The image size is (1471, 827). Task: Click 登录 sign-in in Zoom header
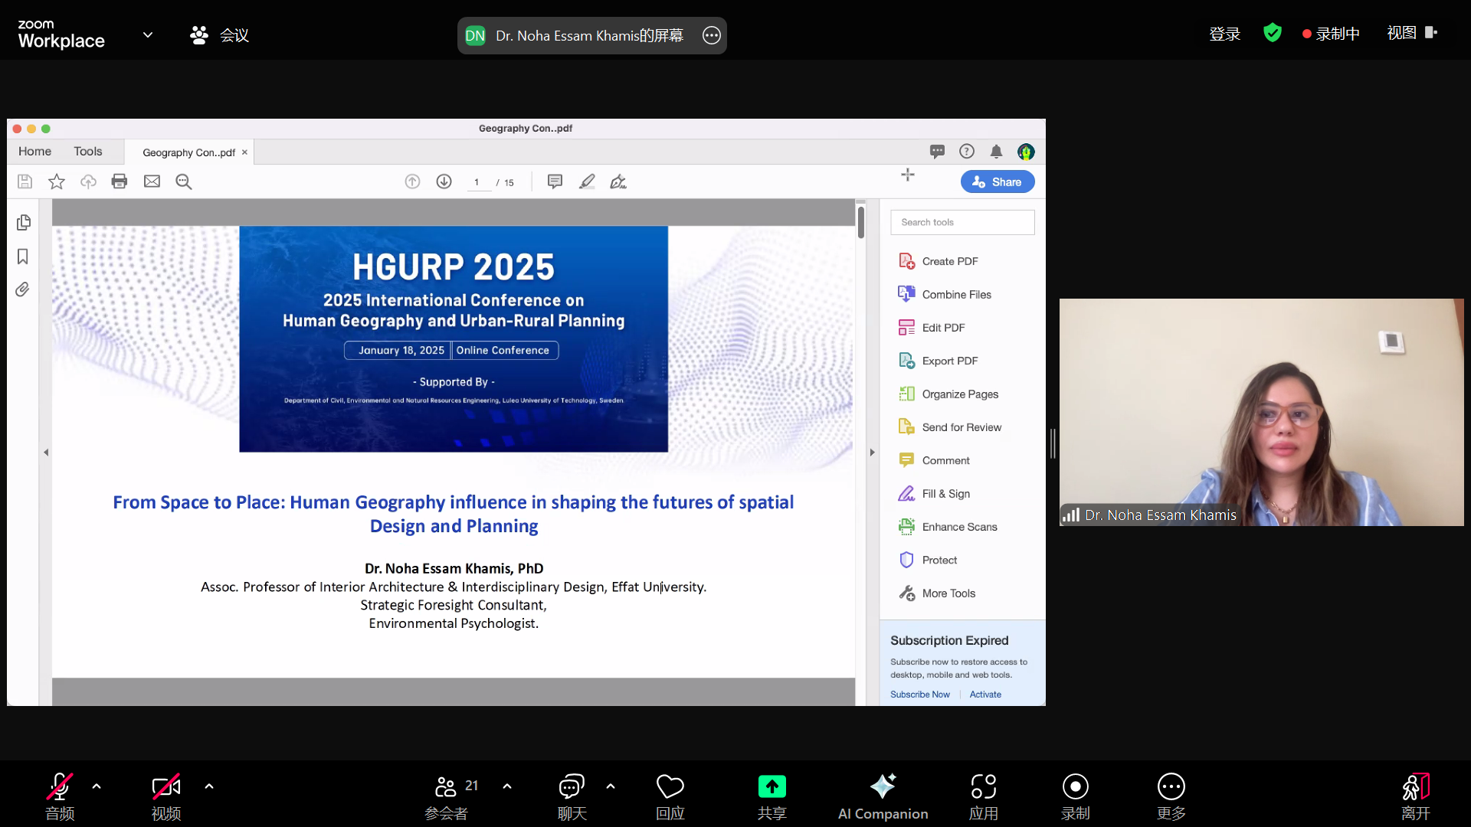point(1224,34)
